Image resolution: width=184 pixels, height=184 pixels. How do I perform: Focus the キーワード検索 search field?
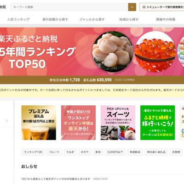point(69,7)
